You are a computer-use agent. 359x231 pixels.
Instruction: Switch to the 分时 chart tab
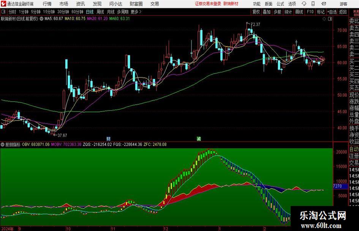click(13, 12)
